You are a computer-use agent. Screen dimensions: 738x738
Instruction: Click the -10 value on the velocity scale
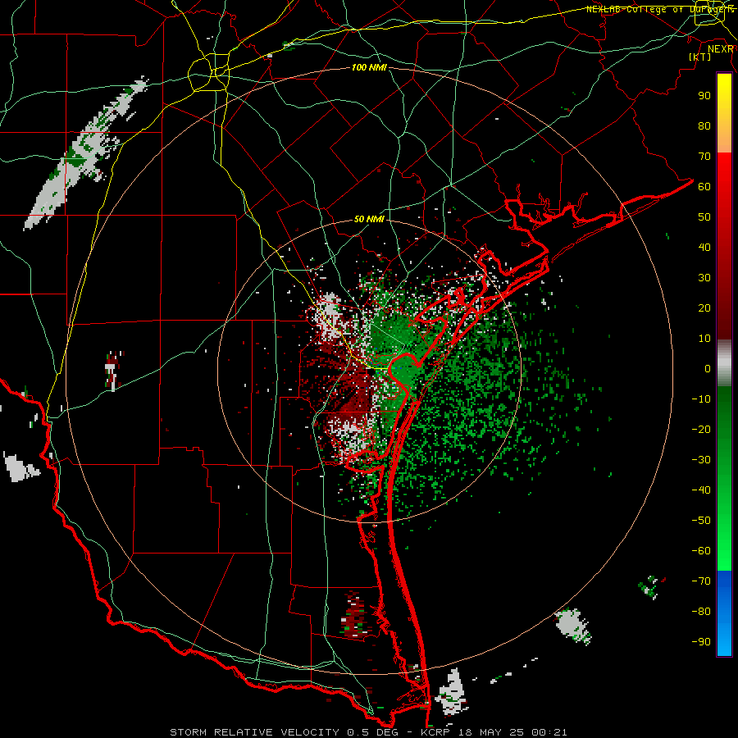[x=701, y=399]
